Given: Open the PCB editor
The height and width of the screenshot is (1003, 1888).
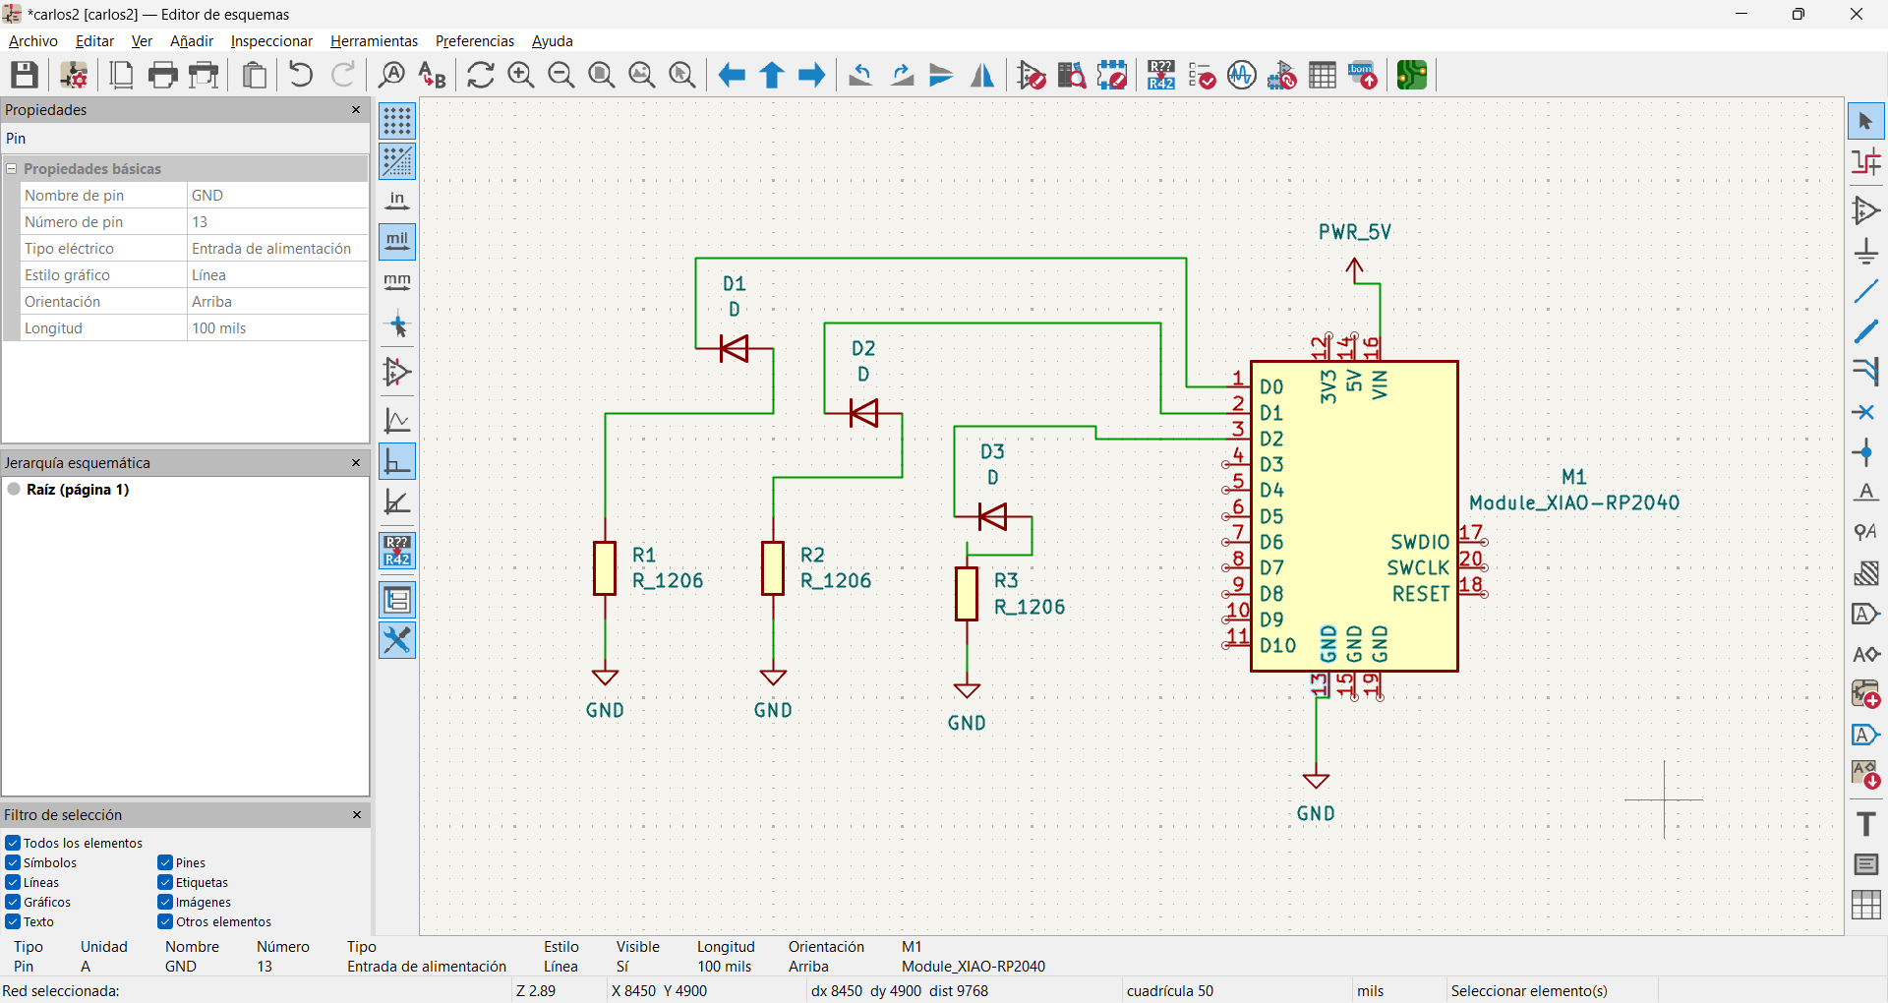Looking at the screenshot, I should (x=1411, y=75).
